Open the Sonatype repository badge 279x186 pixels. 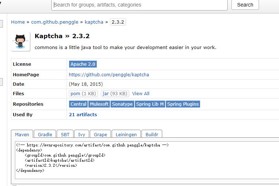123,104
